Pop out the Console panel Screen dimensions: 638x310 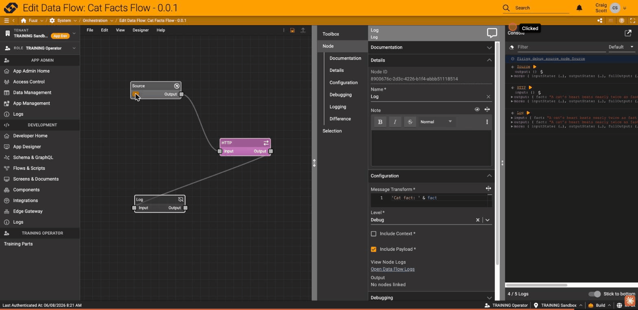point(628,33)
